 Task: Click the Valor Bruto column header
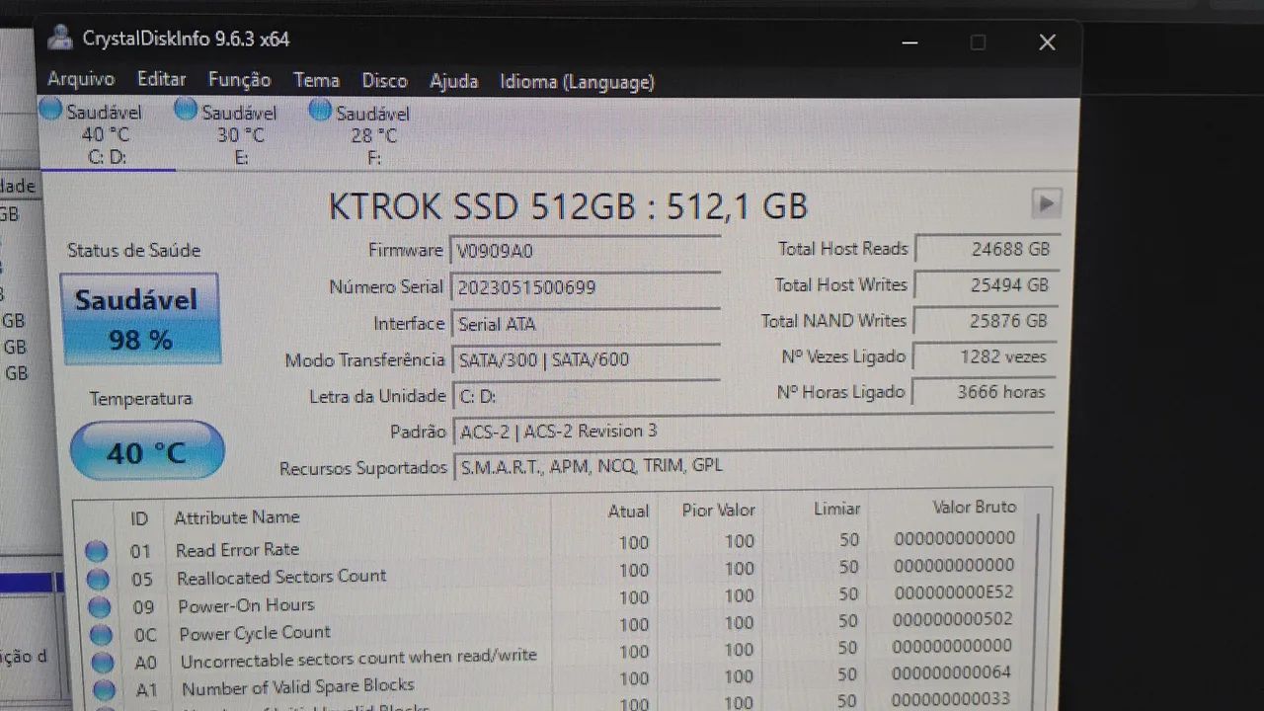[x=975, y=507]
